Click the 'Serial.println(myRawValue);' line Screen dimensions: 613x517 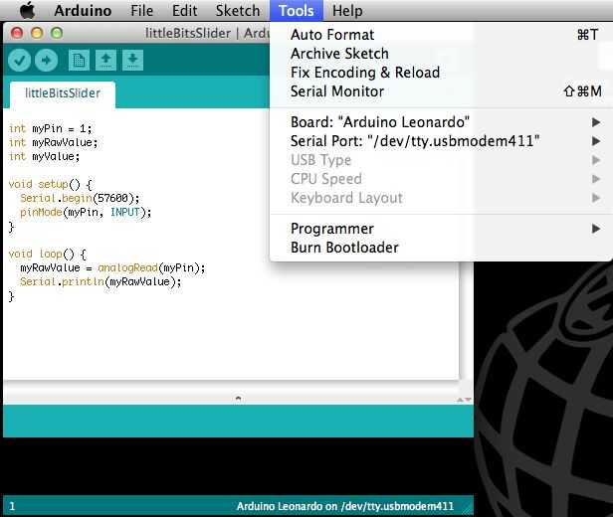coord(101,282)
